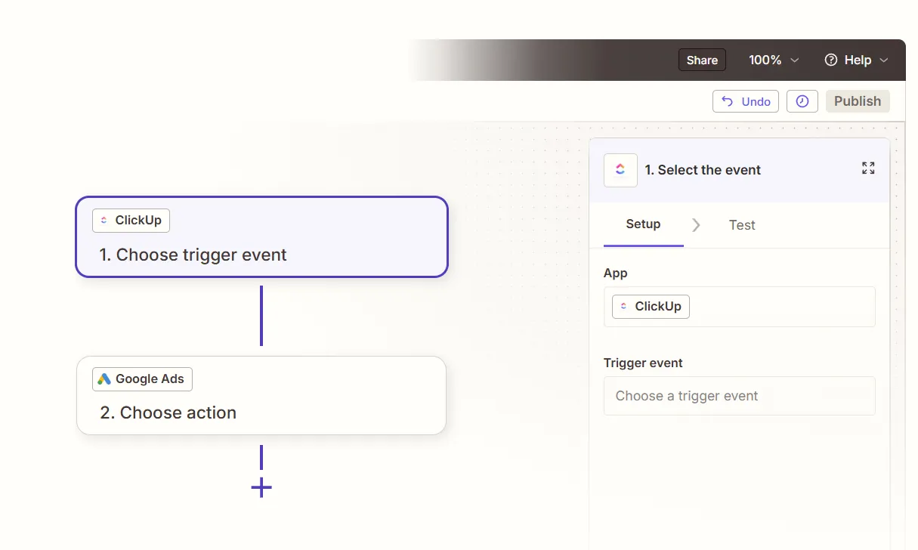This screenshot has height=550, width=918.
Task: Click the ClickUp logo in panel header
Action: click(x=620, y=170)
